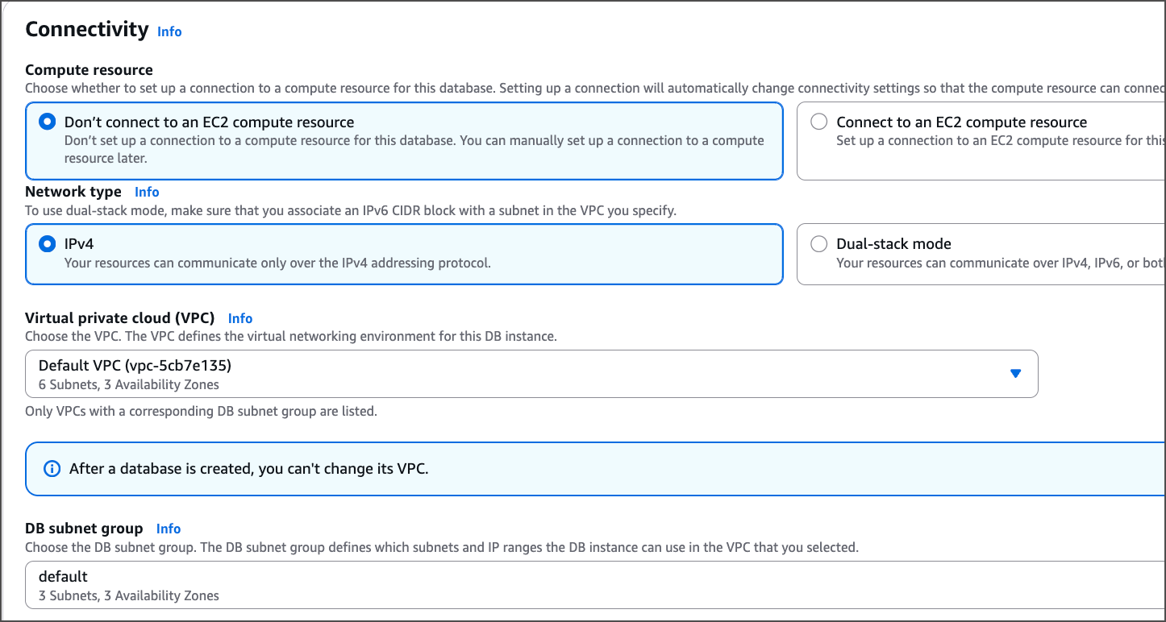Click the Info link next to Network type
1166x622 pixels.
point(147,192)
